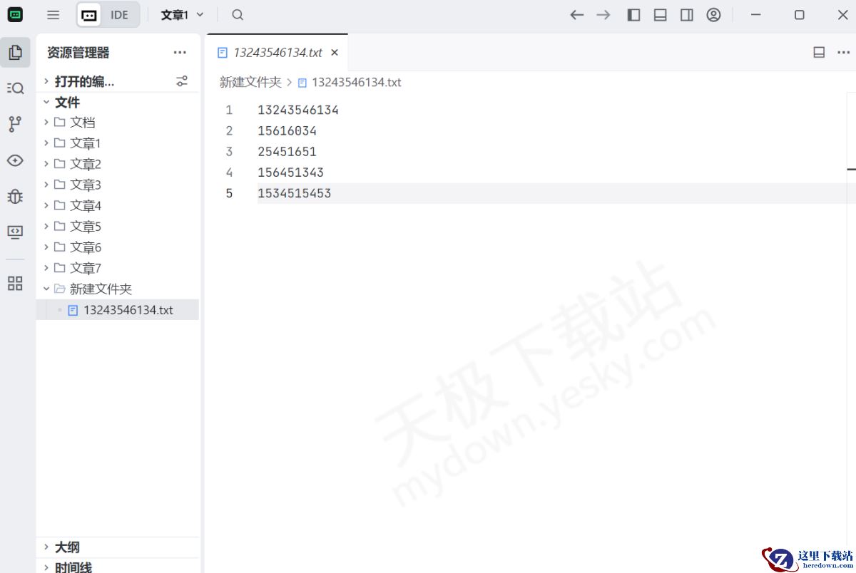Image resolution: width=856 pixels, height=573 pixels.
Task: Click the terminal code window icon
Action: click(x=15, y=231)
